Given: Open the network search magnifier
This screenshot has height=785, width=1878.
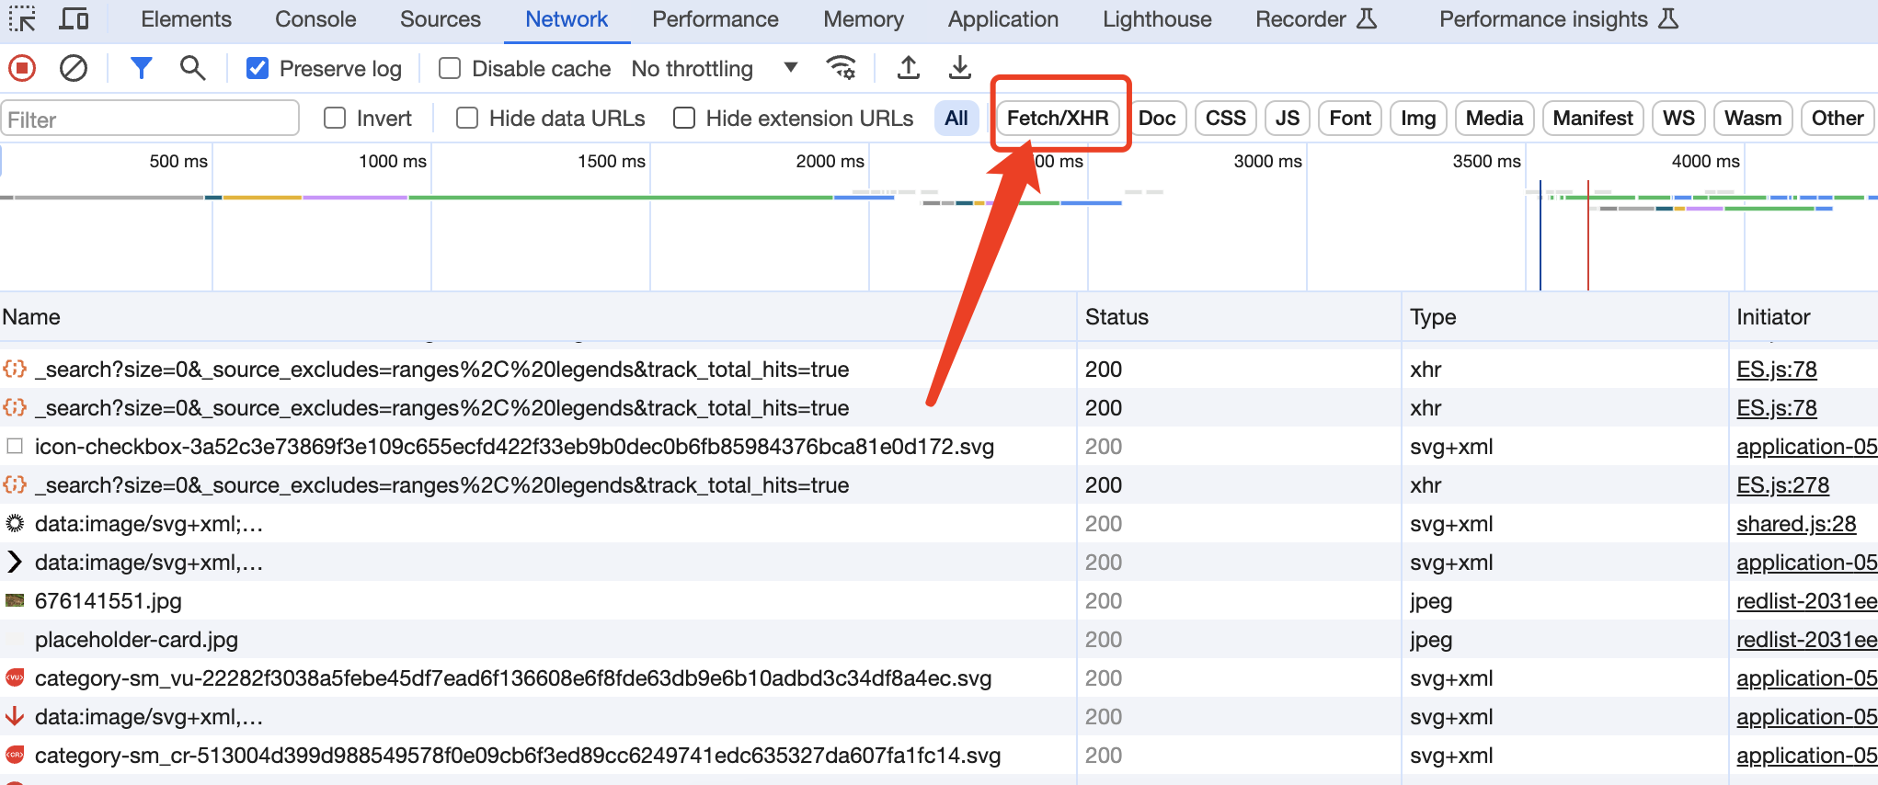Looking at the screenshot, I should (192, 68).
